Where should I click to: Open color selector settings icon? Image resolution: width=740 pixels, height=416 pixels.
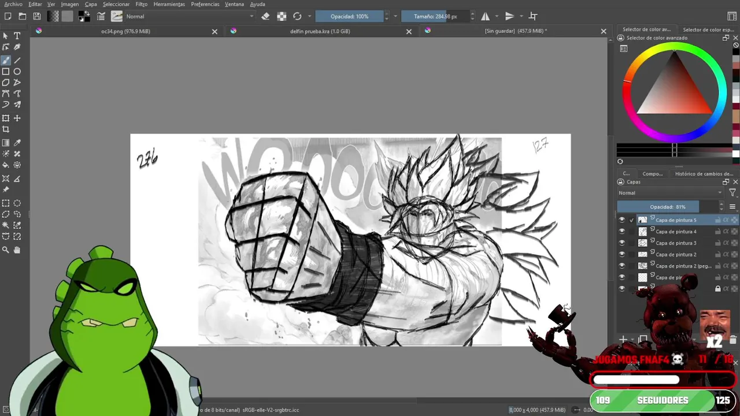coord(624,49)
